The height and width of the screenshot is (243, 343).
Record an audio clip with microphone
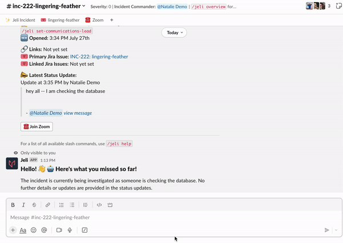pos(70,230)
